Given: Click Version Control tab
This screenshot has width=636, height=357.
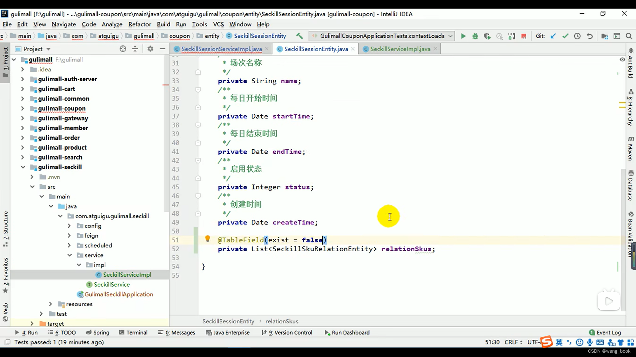Looking at the screenshot, I should [x=290, y=332].
